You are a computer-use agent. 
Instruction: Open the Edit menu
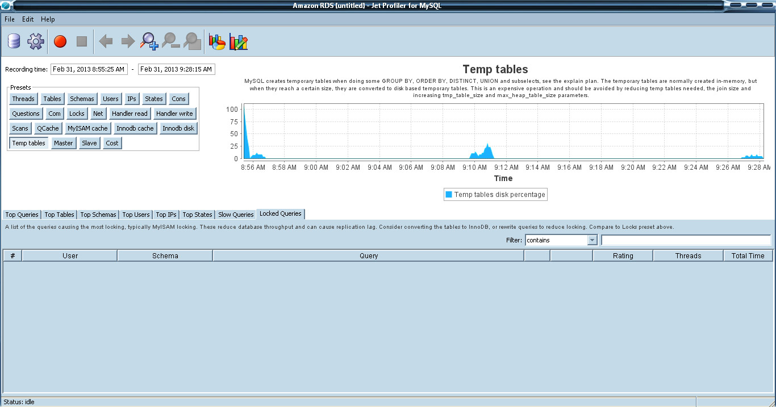pos(28,19)
